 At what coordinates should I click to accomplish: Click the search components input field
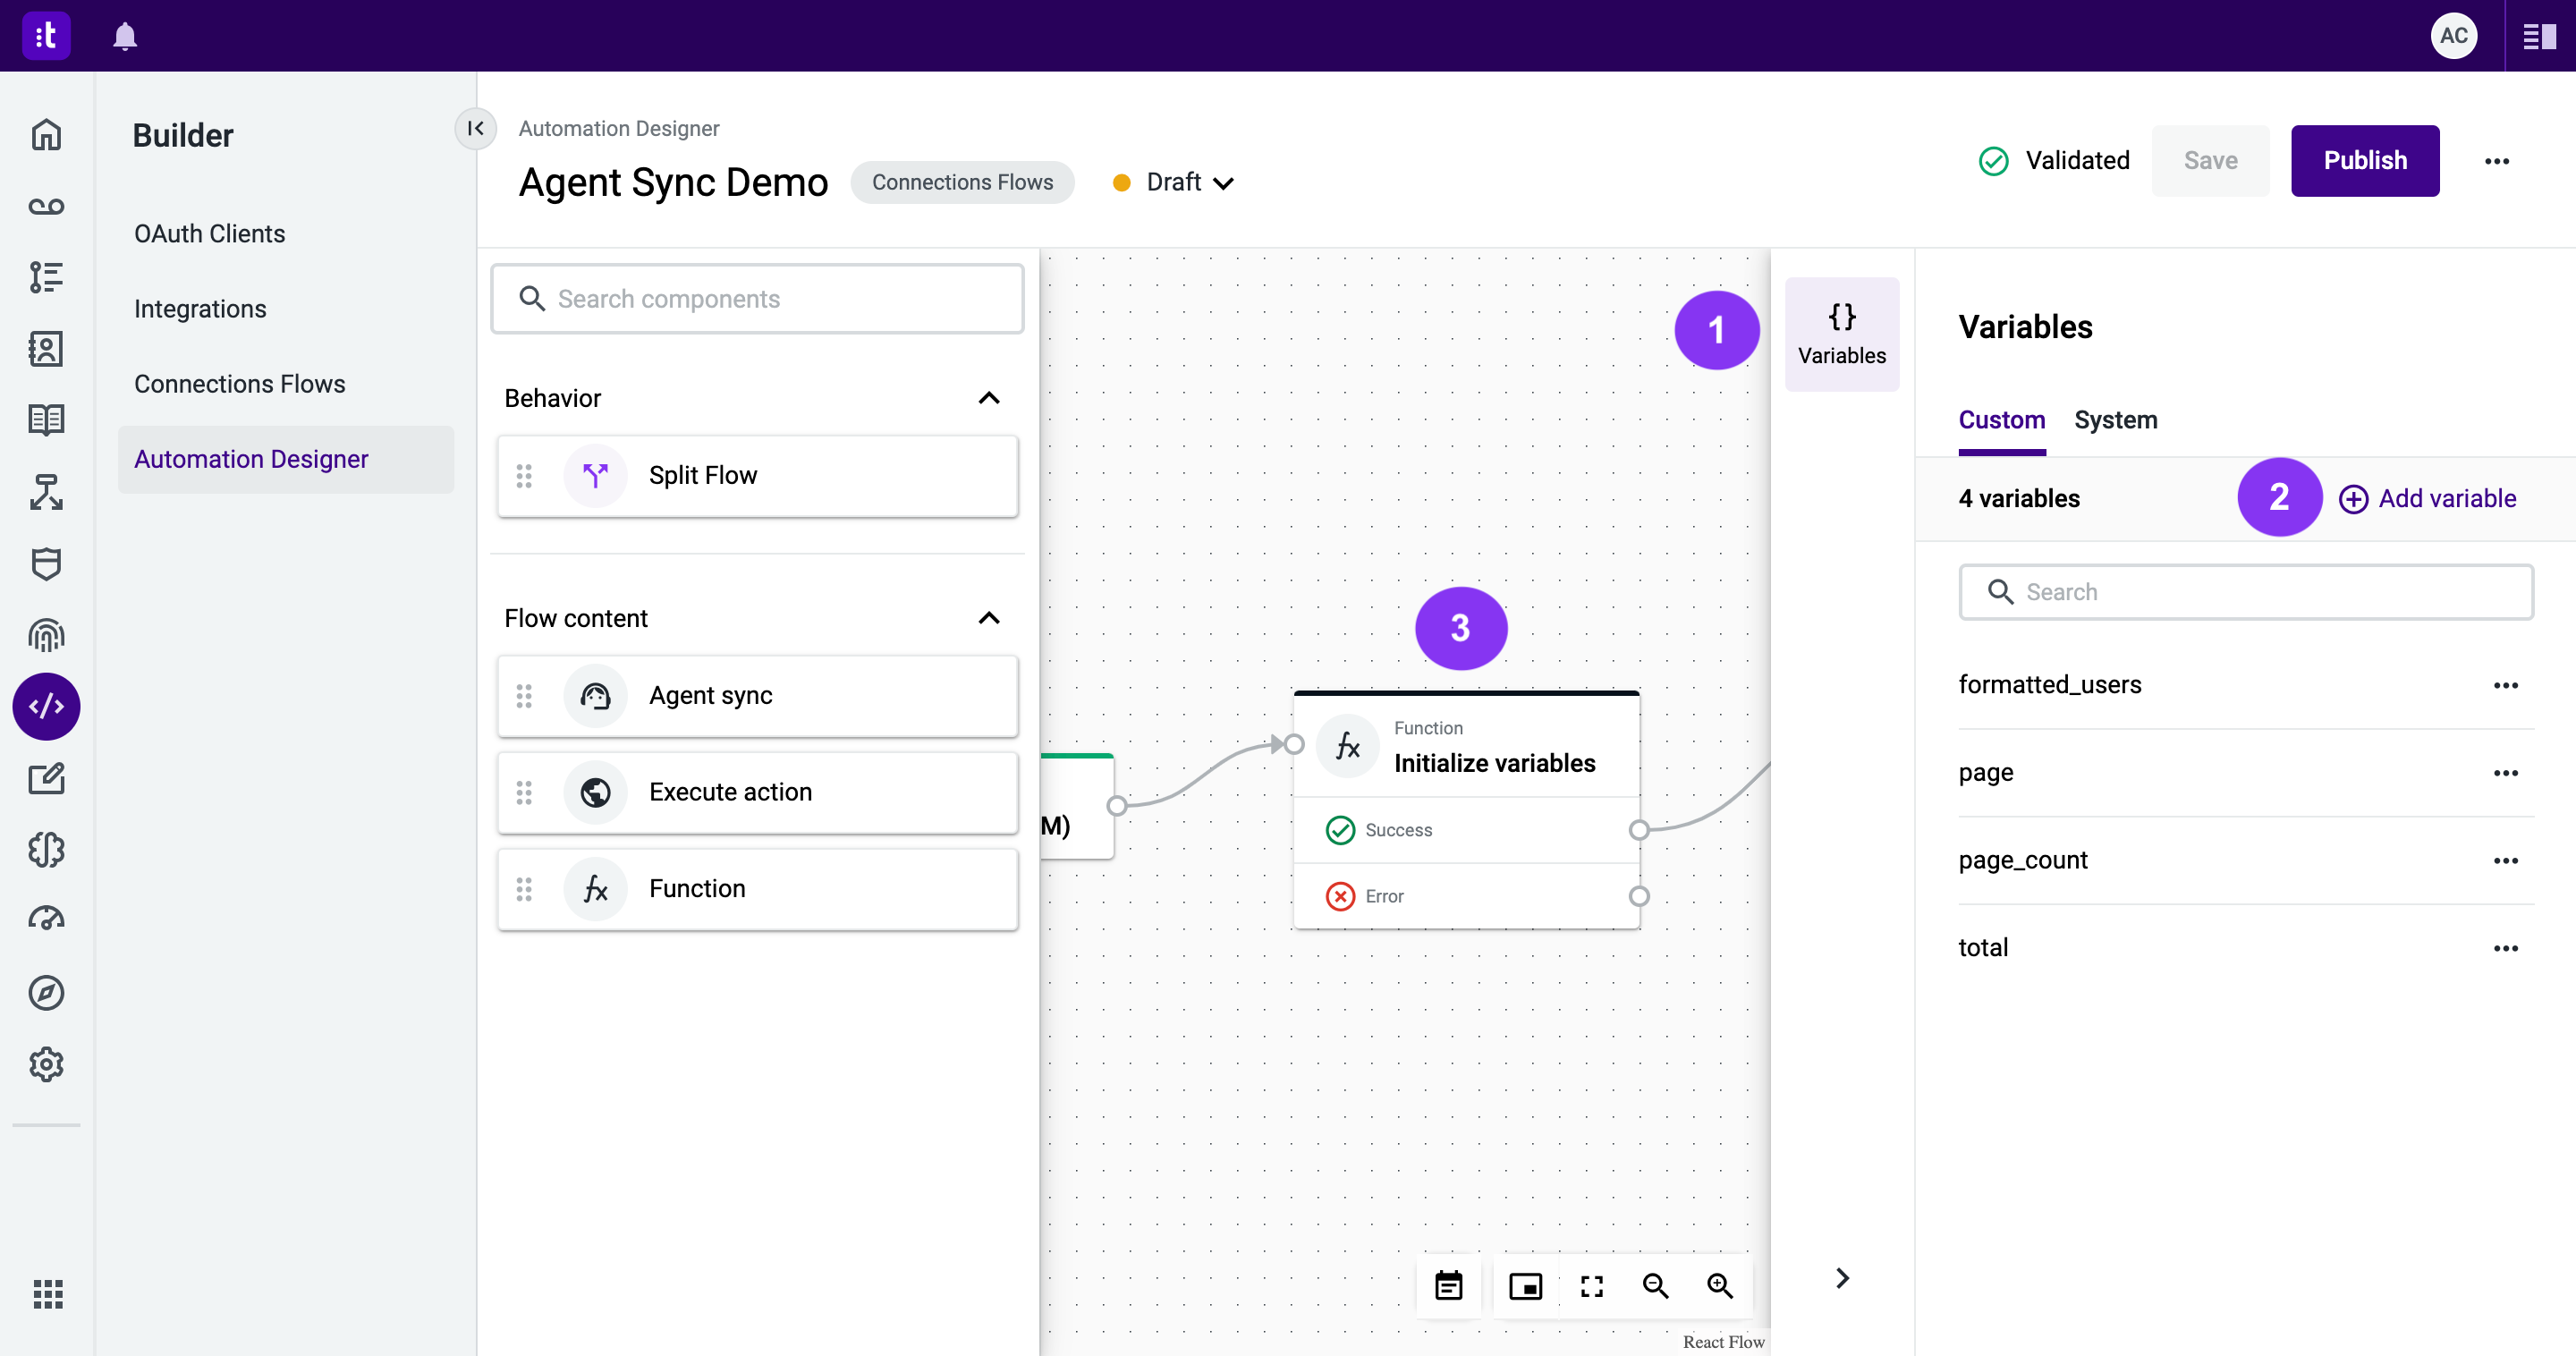(758, 298)
